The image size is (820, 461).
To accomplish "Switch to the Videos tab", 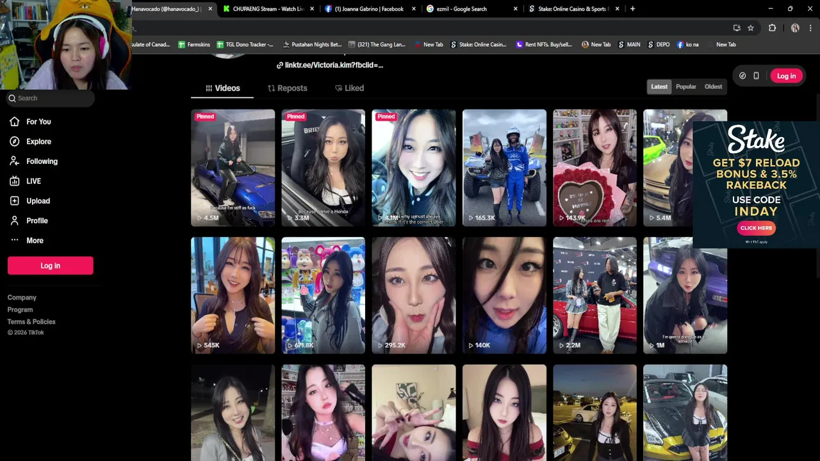I will point(222,88).
